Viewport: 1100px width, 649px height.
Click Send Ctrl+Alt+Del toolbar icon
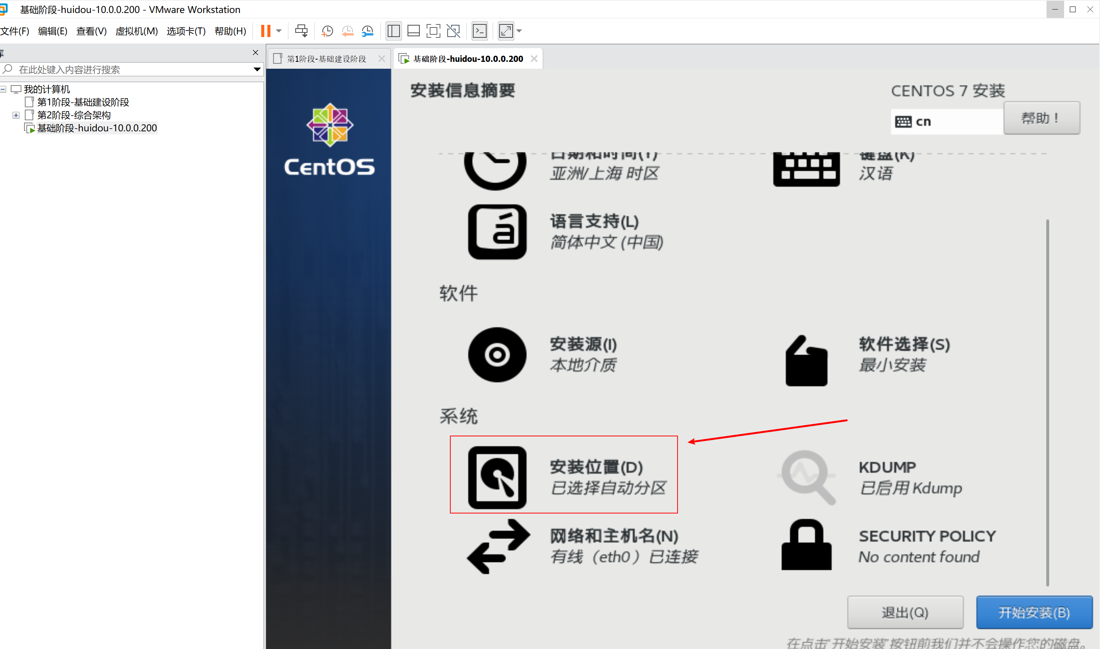tap(301, 31)
